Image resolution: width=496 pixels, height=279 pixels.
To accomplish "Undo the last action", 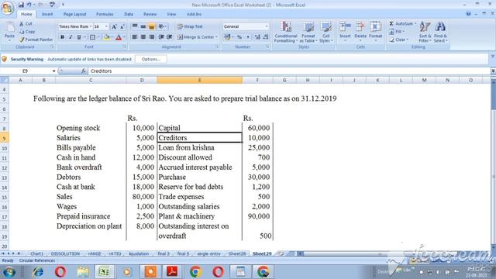I will 29,5.
